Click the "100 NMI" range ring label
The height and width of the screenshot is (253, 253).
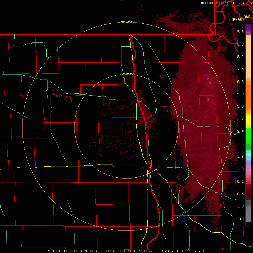[126, 22]
